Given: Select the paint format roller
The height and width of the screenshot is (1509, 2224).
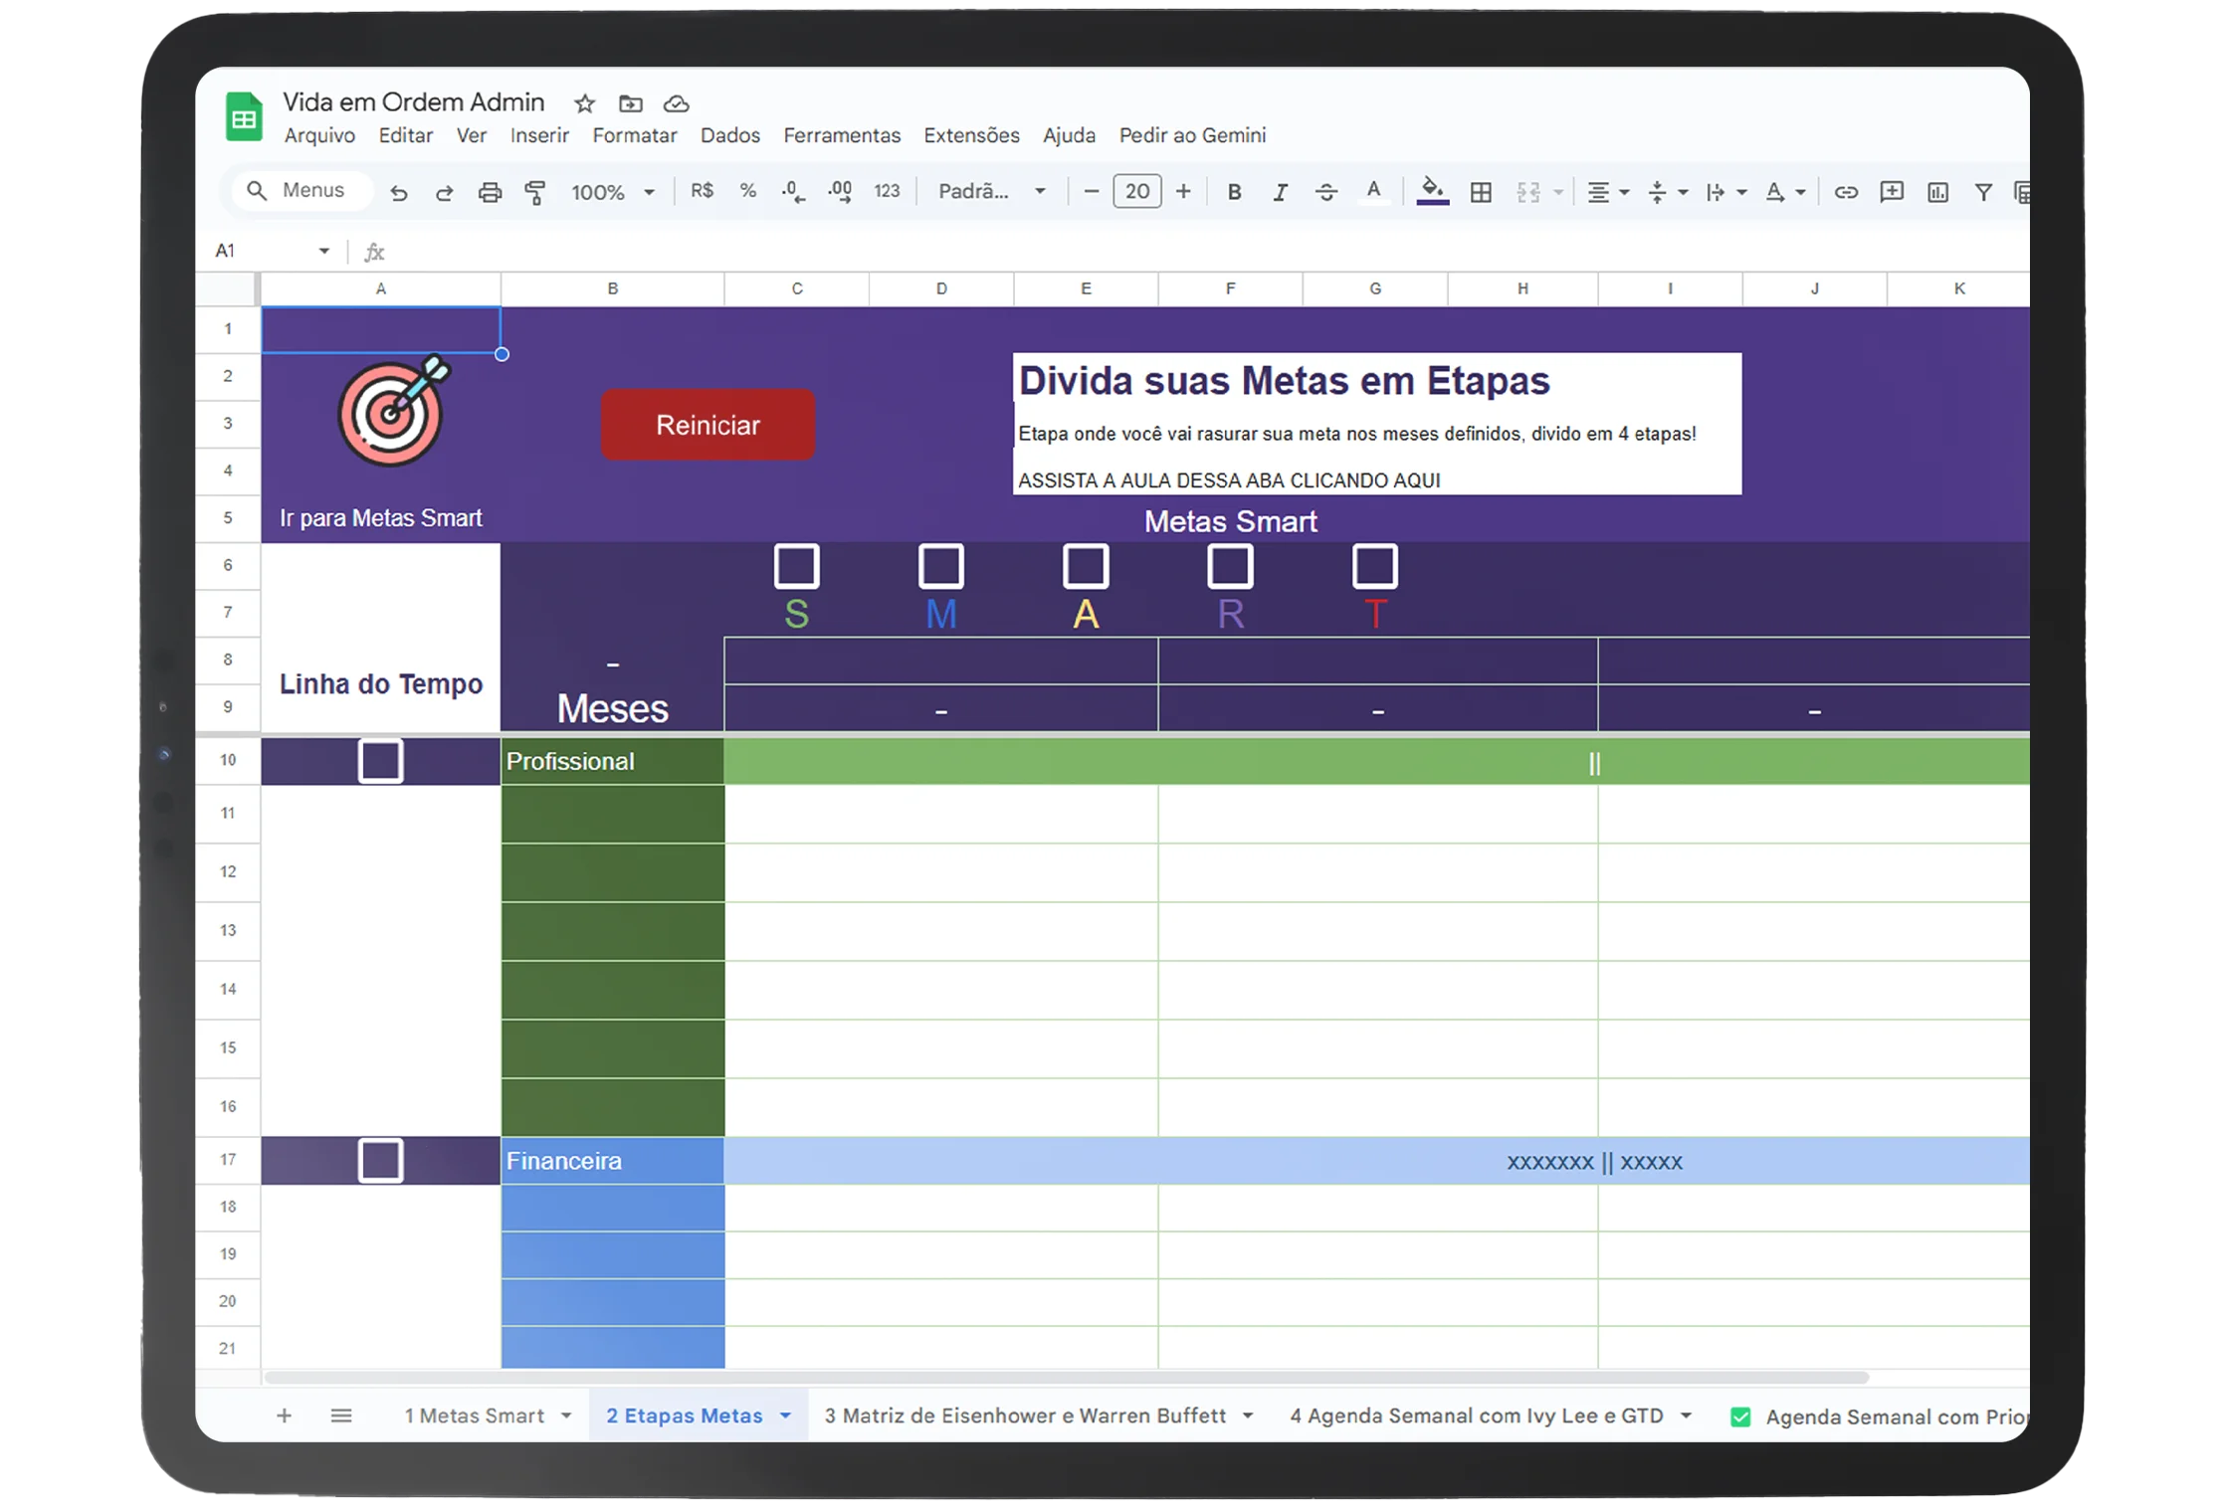Looking at the screenshot, I should (535, 193).
